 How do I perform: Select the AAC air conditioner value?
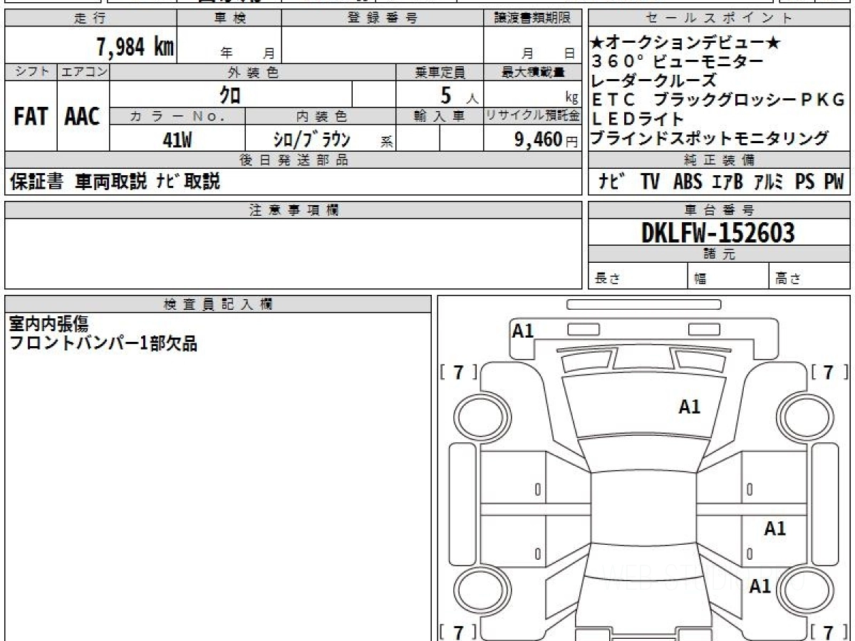point(83,117)
